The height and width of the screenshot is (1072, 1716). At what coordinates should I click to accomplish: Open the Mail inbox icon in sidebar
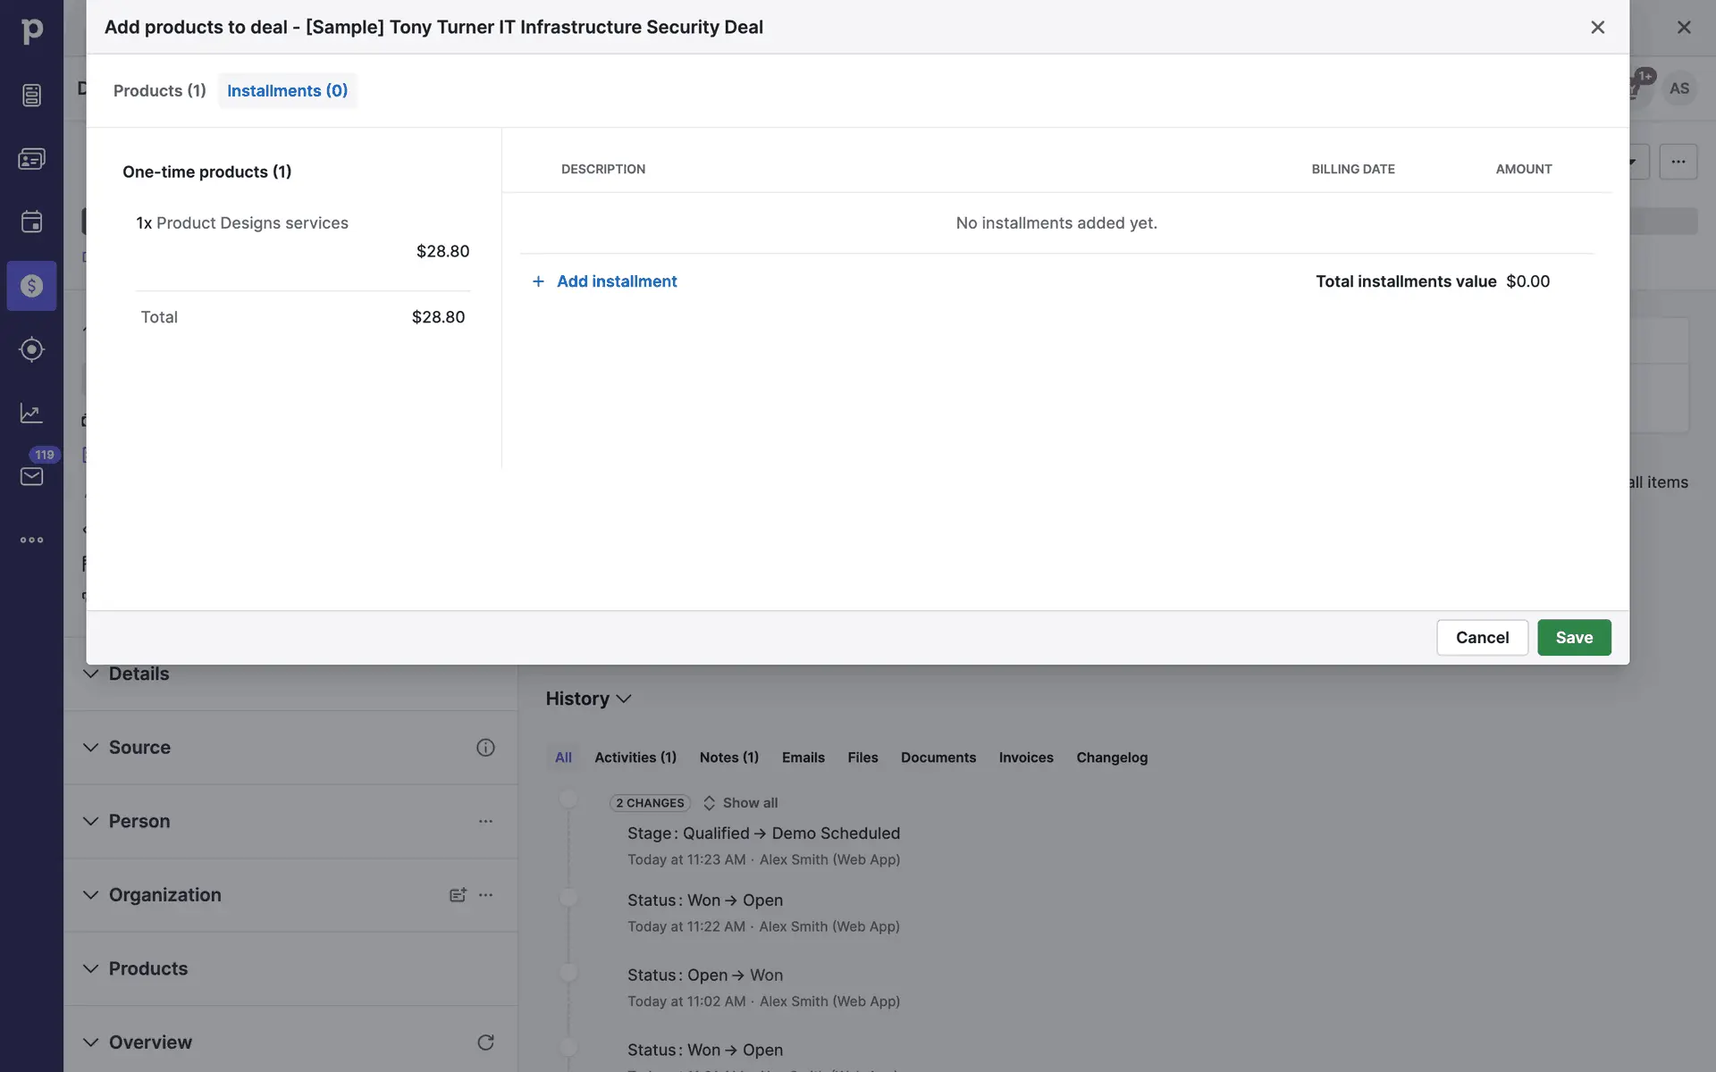pyautogui.click(x=31, y=476)
